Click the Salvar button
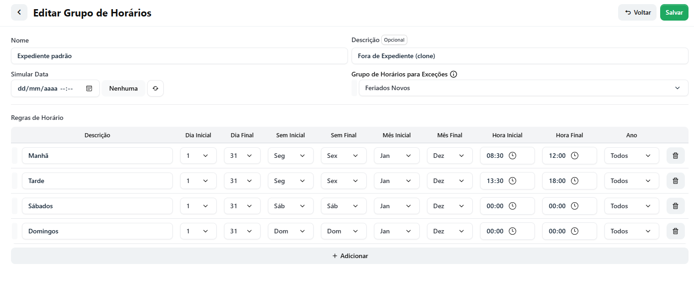Screen dimensions: 694x286 coord(674,12)
